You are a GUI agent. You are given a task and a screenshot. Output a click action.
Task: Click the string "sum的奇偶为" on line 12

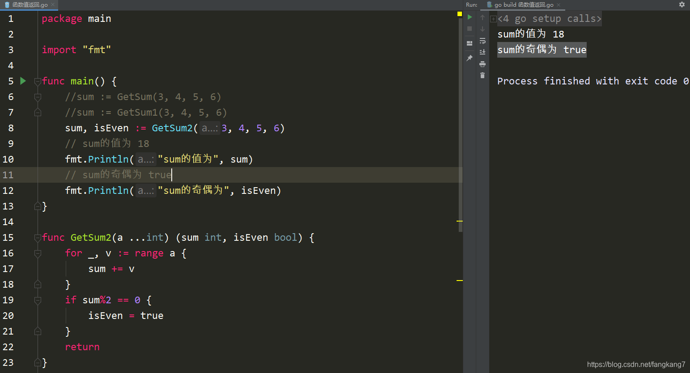[193, 191]
